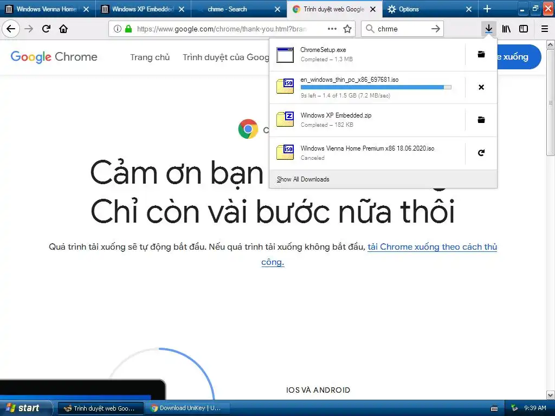Reload the current page
555x416 pixels.
tap(46, 29)
